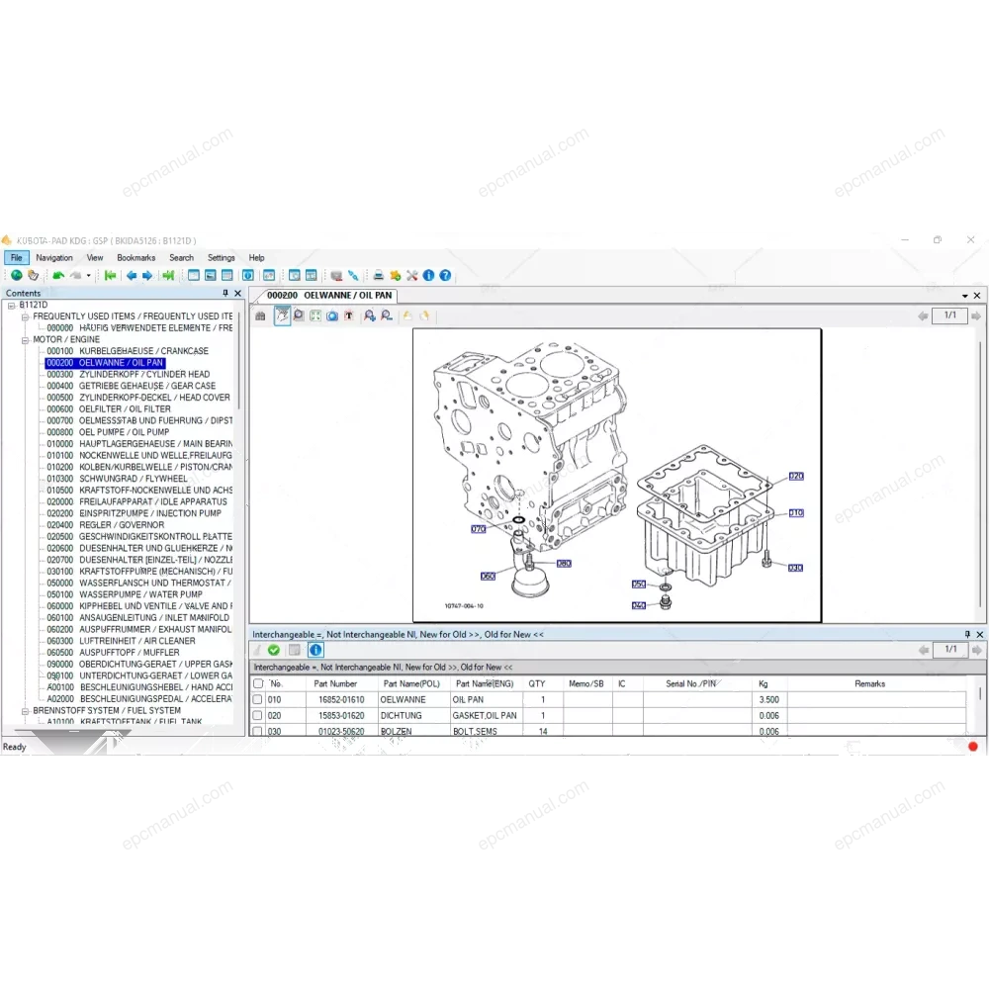Click the globe icon in main toolbar
Image resolution: width=989 pixels, height=989 pixels.
(x=17, y=276)
